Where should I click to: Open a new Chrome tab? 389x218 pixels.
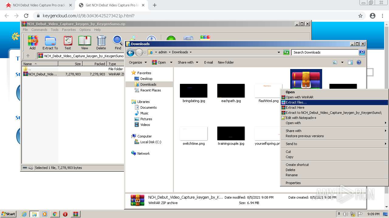155,5
